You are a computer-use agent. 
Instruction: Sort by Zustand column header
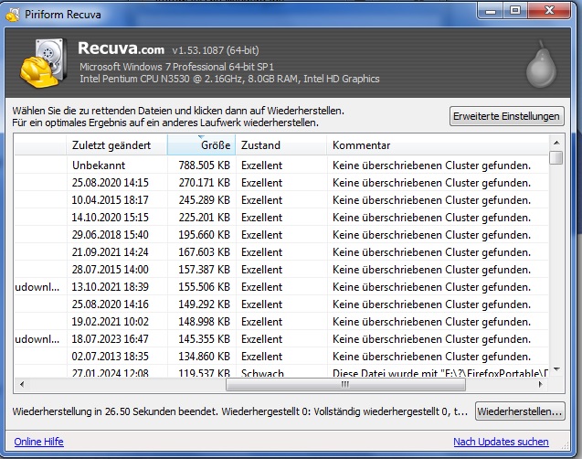(x=281, y=144)
